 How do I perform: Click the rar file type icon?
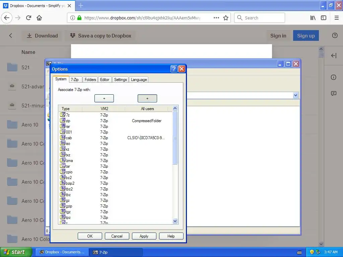pos(63,126)
